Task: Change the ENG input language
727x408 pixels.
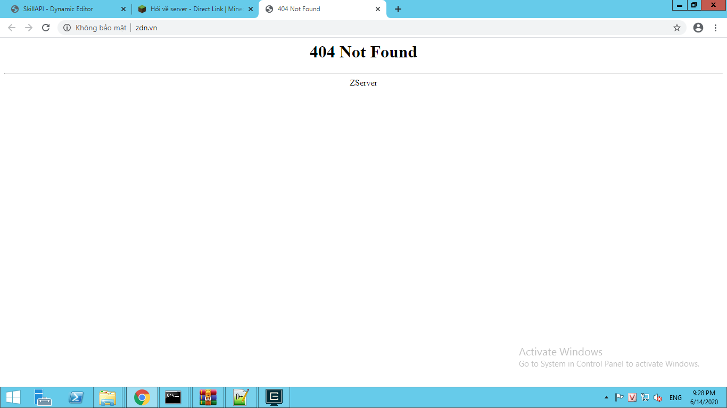Action: tap(675, 398)
